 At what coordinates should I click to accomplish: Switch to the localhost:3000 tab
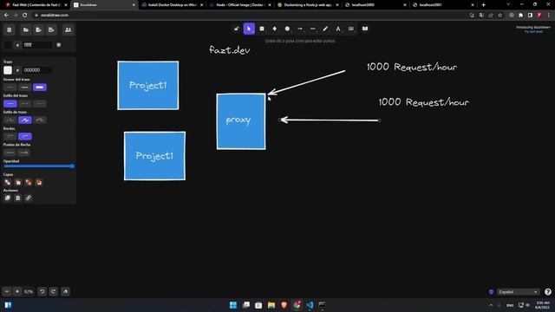coord(375,5)
